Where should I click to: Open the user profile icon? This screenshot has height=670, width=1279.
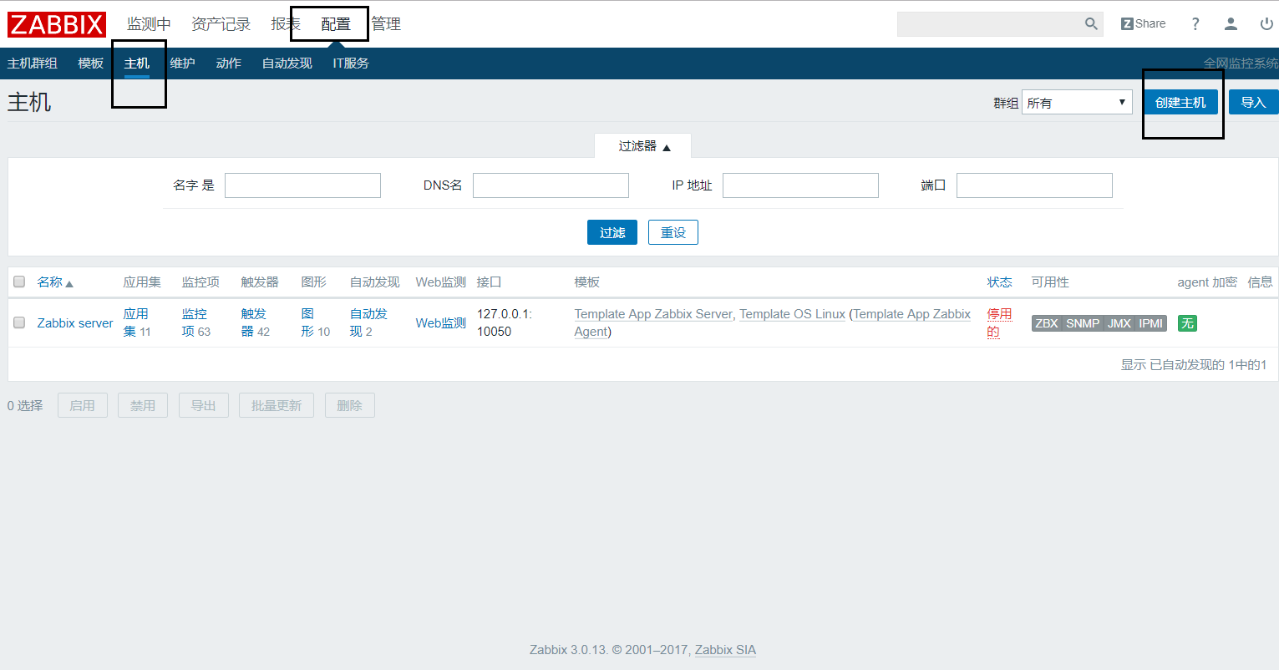[x=1231, y=24]
